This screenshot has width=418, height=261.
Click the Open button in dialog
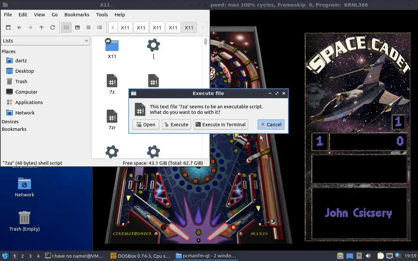tap(146, 124)
